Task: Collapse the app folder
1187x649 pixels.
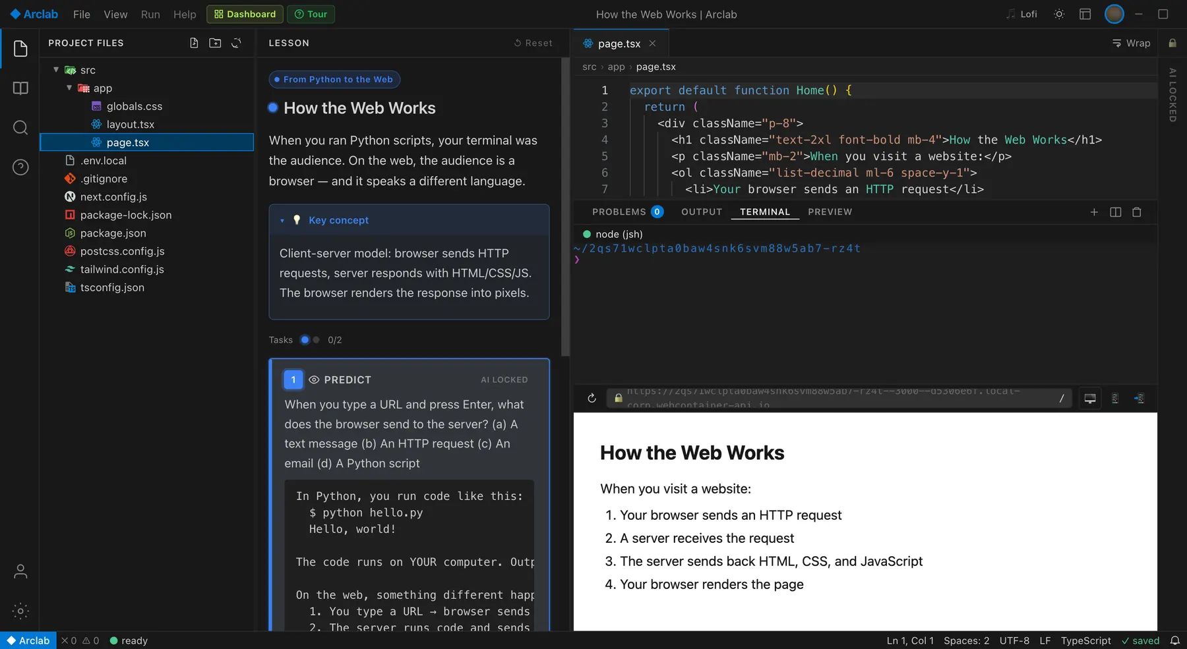Action: [x=69, y=88]
